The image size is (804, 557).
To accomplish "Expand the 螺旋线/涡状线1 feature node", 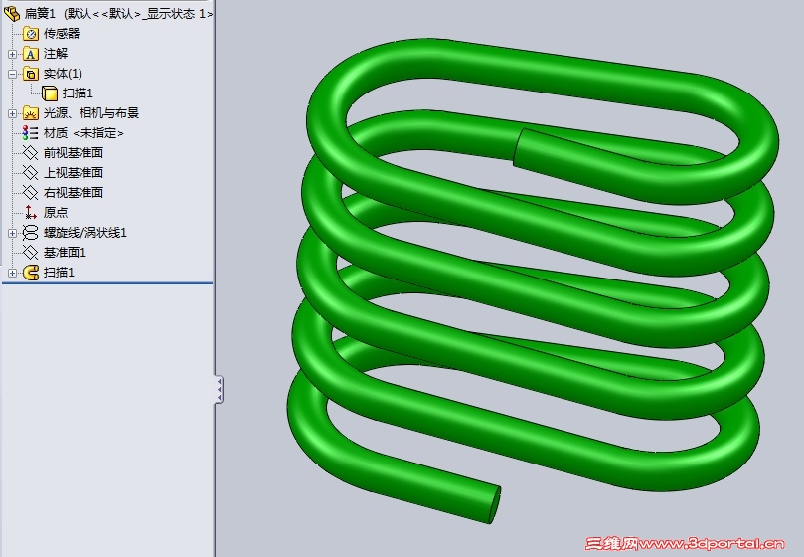I will (x=12, y=233).
